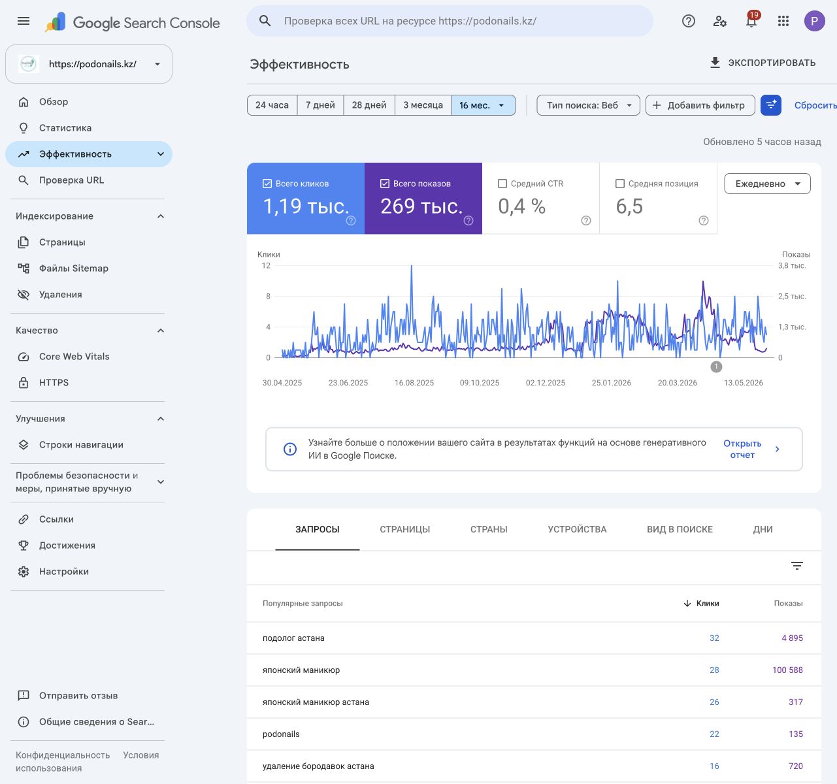Image resolution: width=837 pixels, height=784 pixels.
Task: Click the chart annotation marker numbered 1
Action: pyautogui.click(x=716, y=367)
